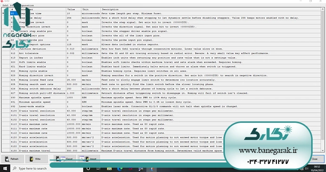
Task: Select the Homing locate feed rate value '25.000'
Action: (x=74, y=80)
